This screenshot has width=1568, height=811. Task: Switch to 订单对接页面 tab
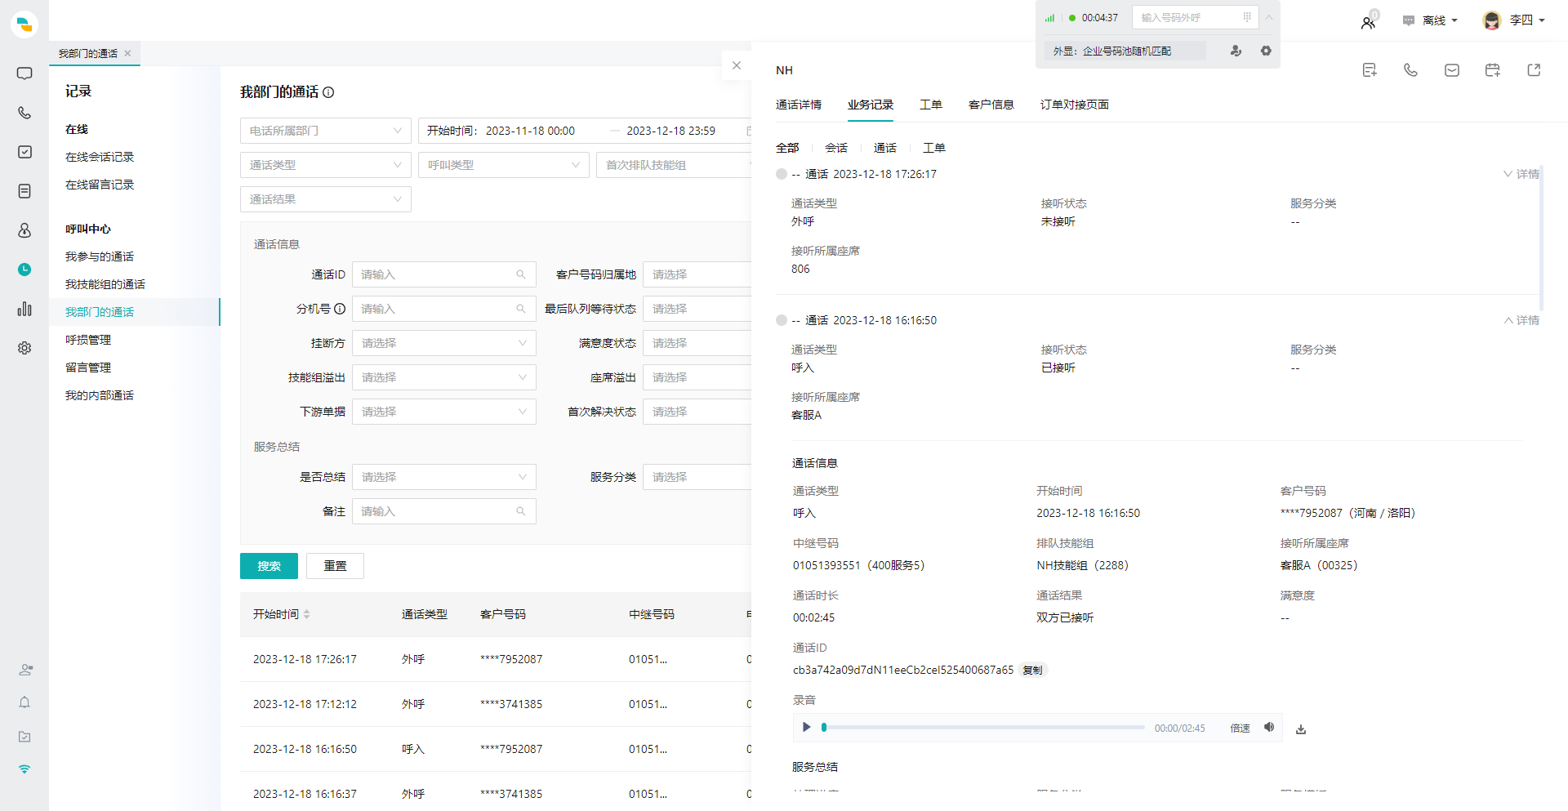tap(1075, 105)
